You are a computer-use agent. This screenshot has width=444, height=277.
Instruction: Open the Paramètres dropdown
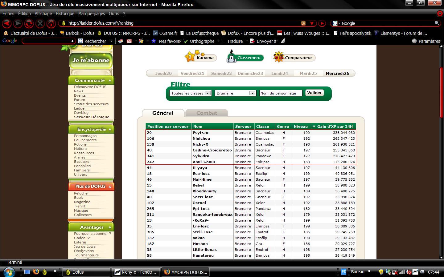pos(440,41)
